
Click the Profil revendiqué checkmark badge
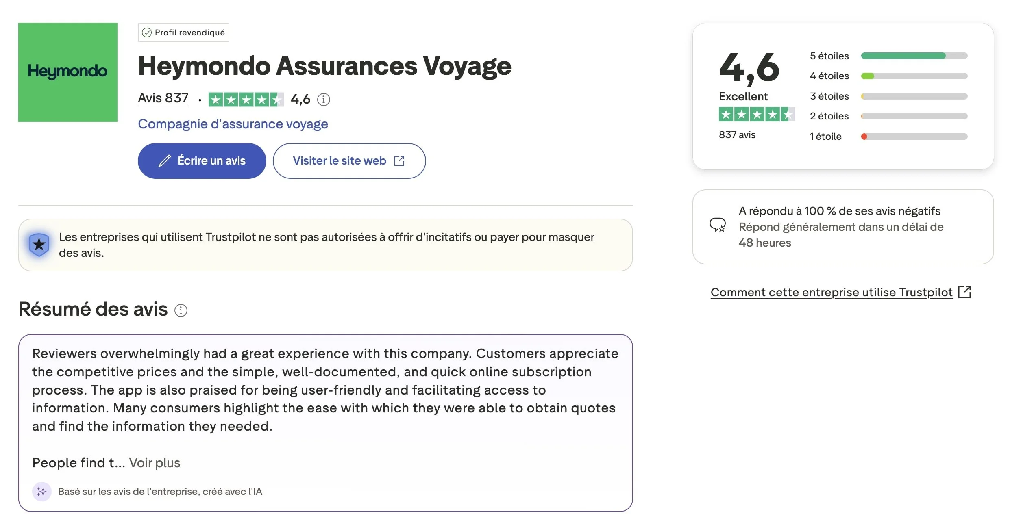(x=183, y=33)
